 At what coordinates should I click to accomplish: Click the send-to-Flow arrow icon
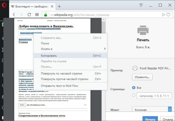[163, 15]
